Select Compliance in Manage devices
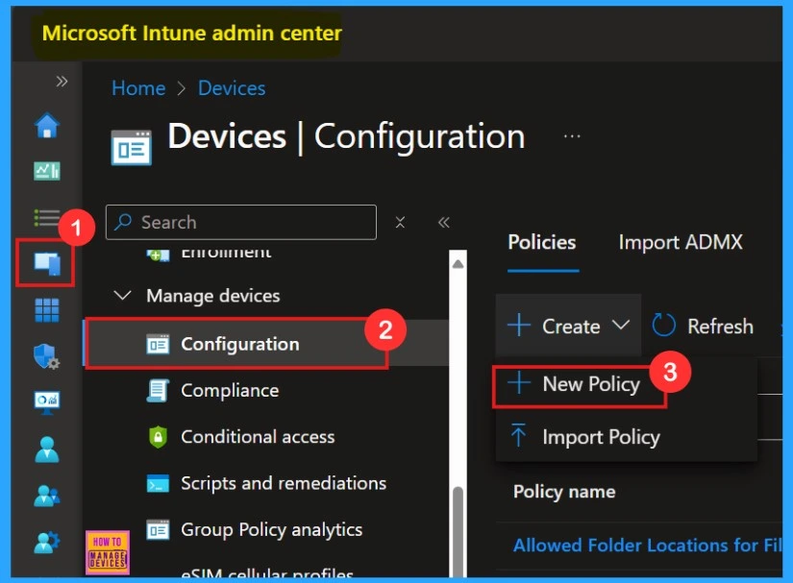The width and height of the screenshot is (793, 583). coord(230,391)
